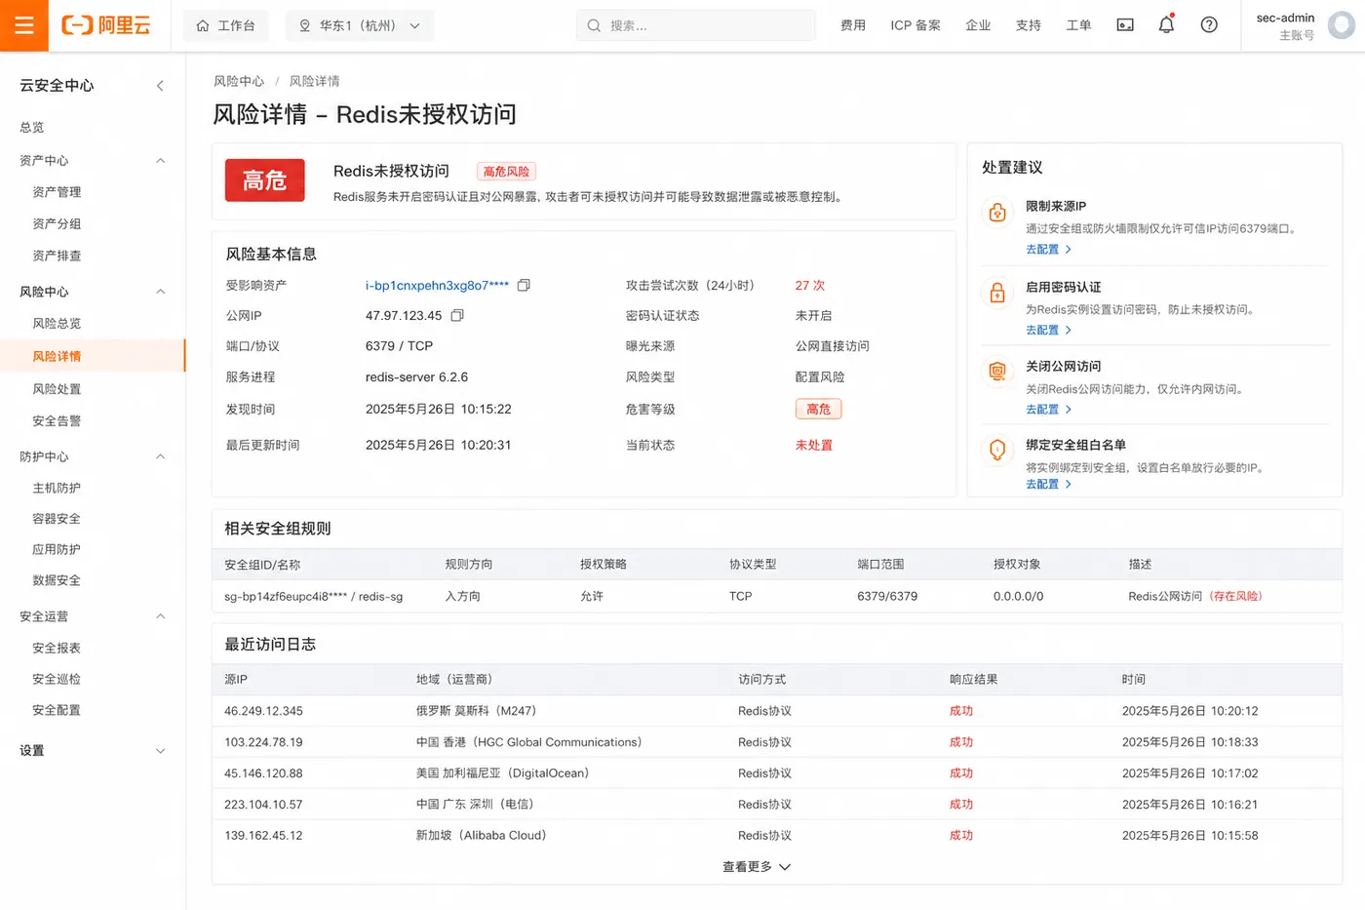Open the region selector 华东1（杭州）

pos(359,26)
